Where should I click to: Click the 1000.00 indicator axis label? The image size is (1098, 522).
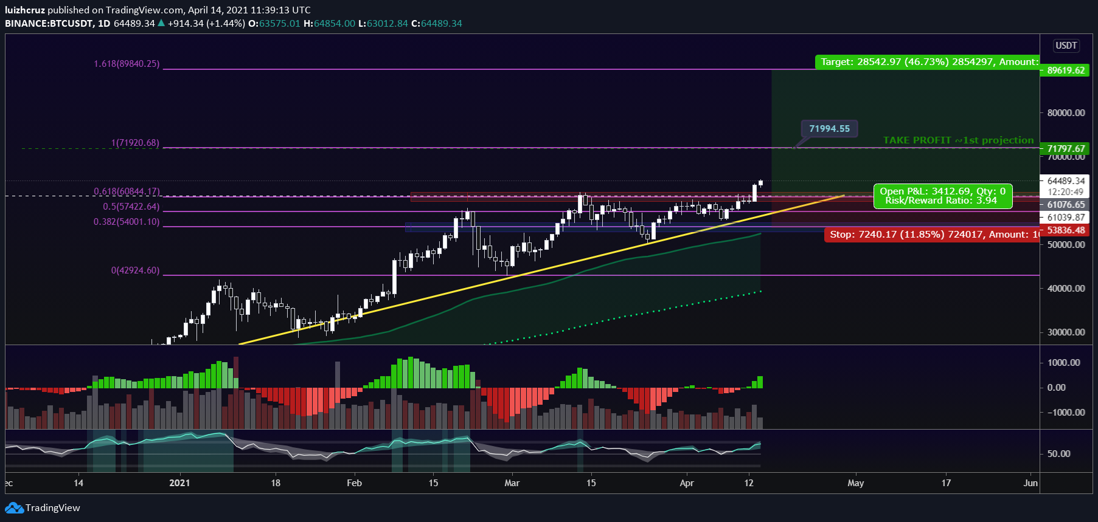tap(1064, 363)
